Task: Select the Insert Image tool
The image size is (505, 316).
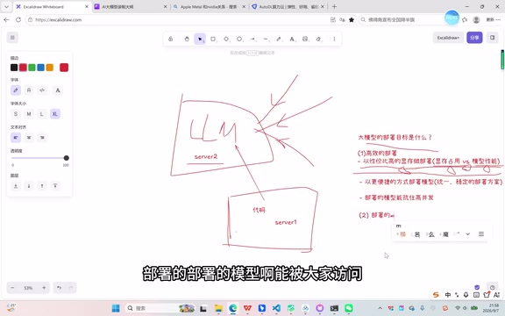Action: click(x=305, y=39)
